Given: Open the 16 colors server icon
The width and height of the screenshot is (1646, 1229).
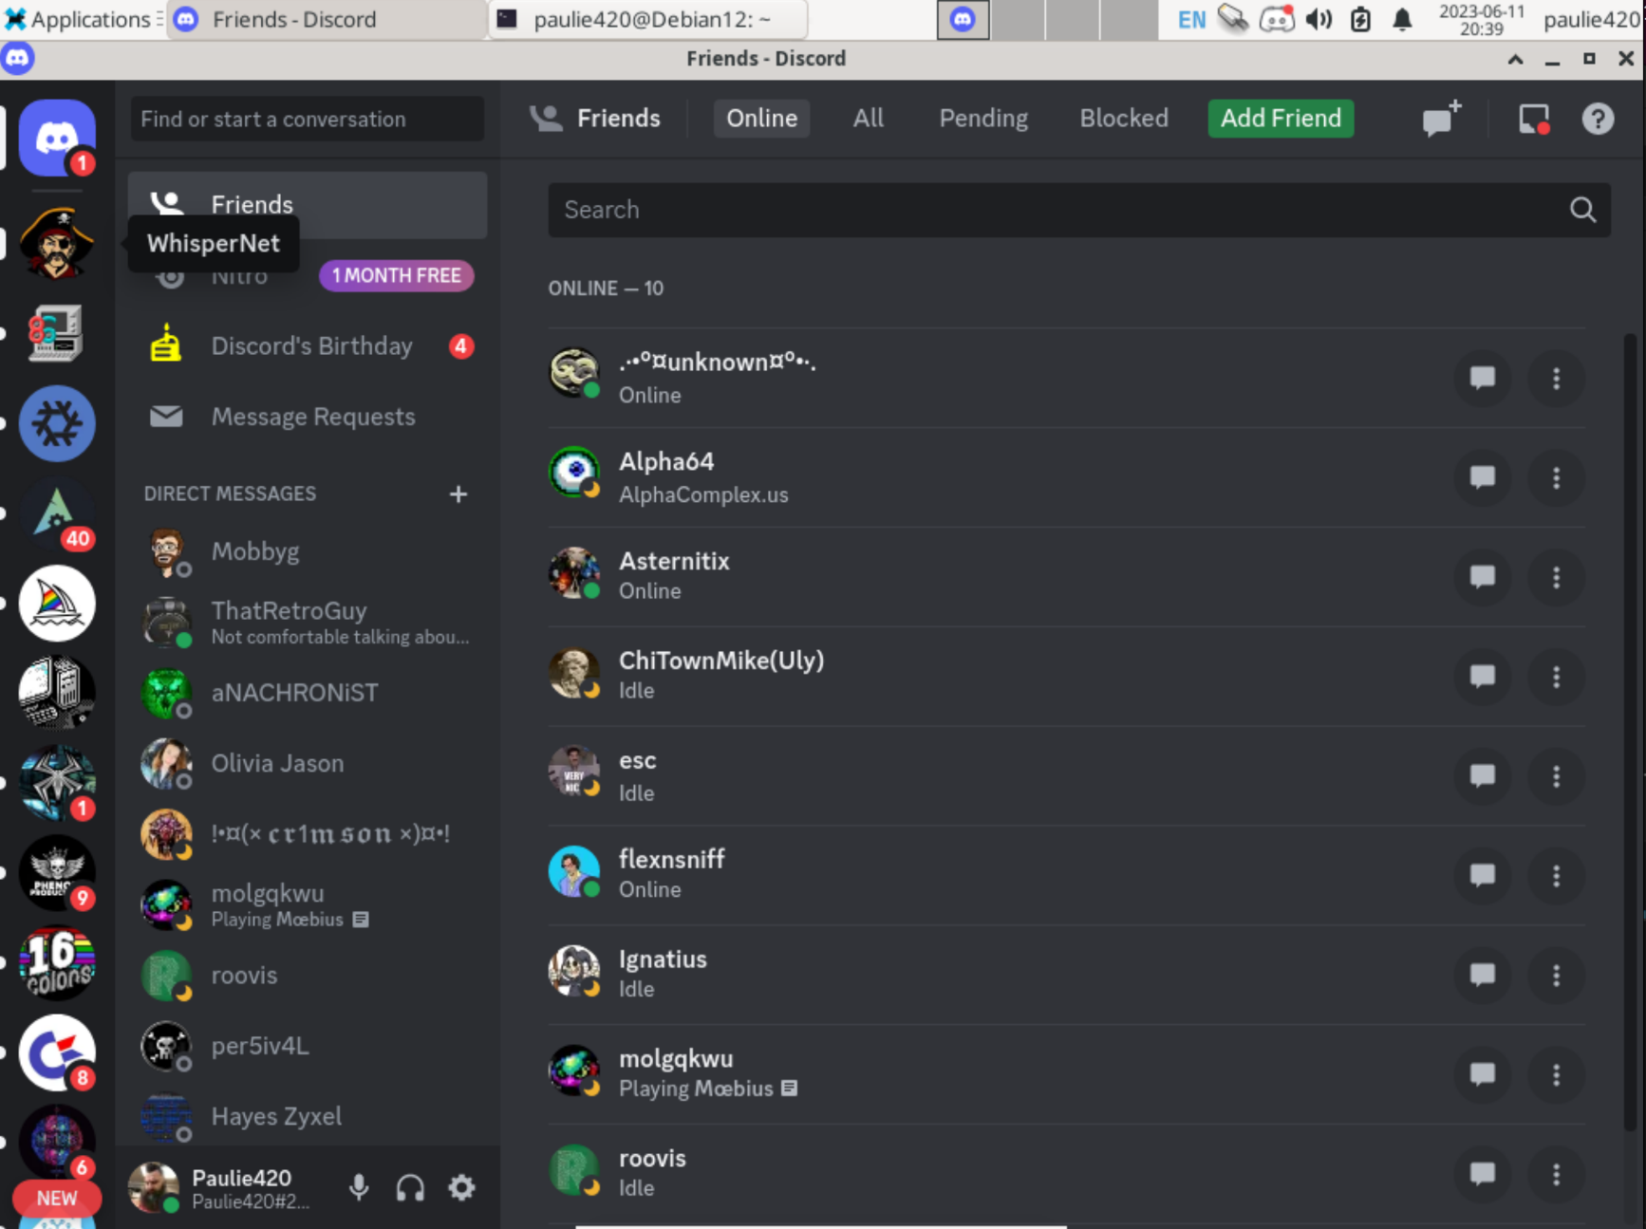Looking at the screenshot, I should point(57,963).
